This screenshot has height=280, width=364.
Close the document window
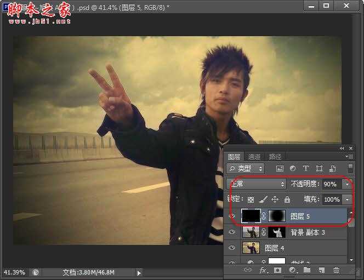346,5
